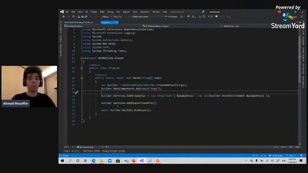The width and height of the screenshot is (308, 173).
Task: Click the dotNetLabs repository status item
Action: coord(276,156)
